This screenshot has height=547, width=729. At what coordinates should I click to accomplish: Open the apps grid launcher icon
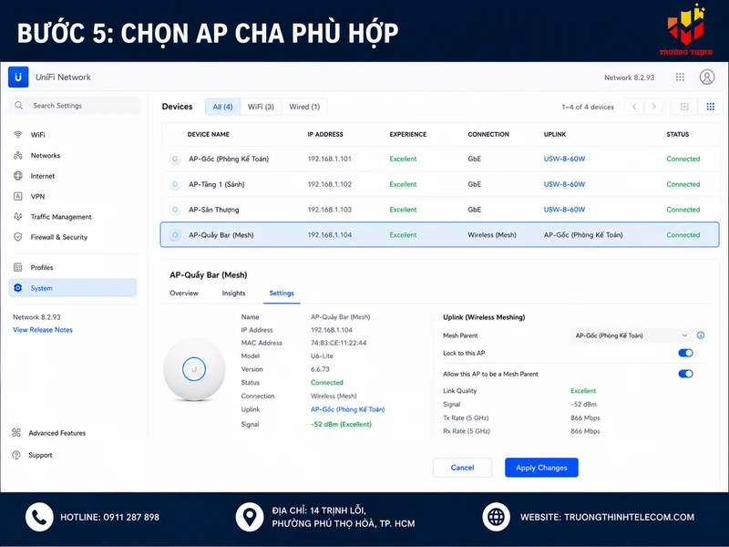[x=680, y=77]
